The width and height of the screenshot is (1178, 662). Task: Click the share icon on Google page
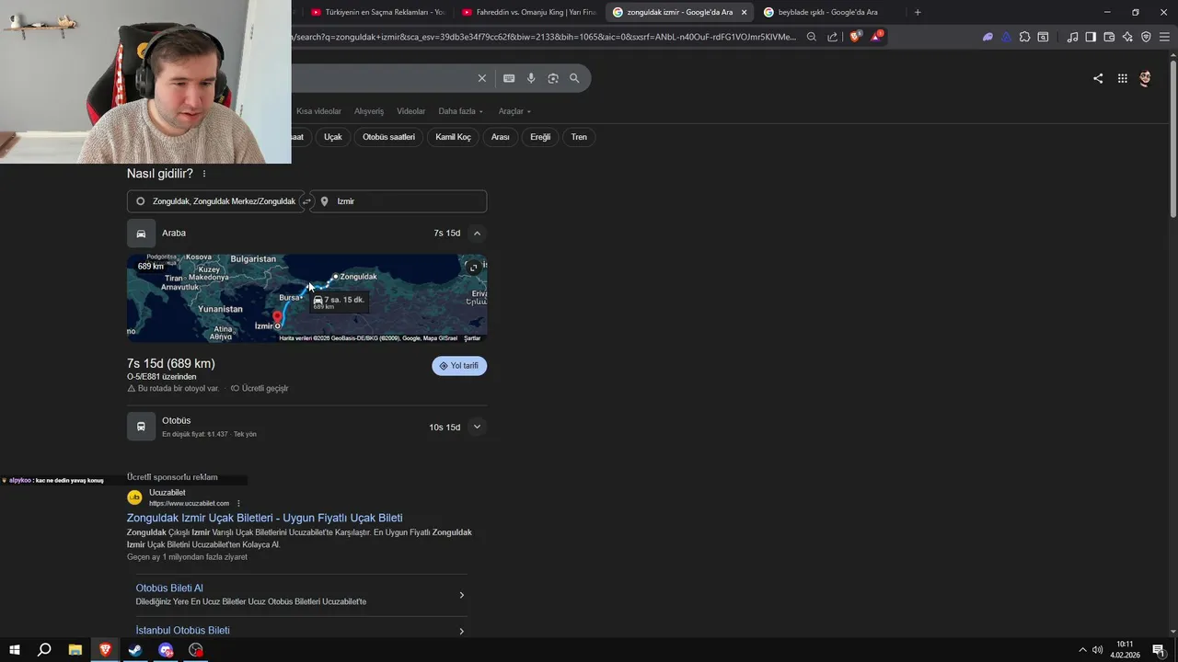click(x=1098, y=78)
